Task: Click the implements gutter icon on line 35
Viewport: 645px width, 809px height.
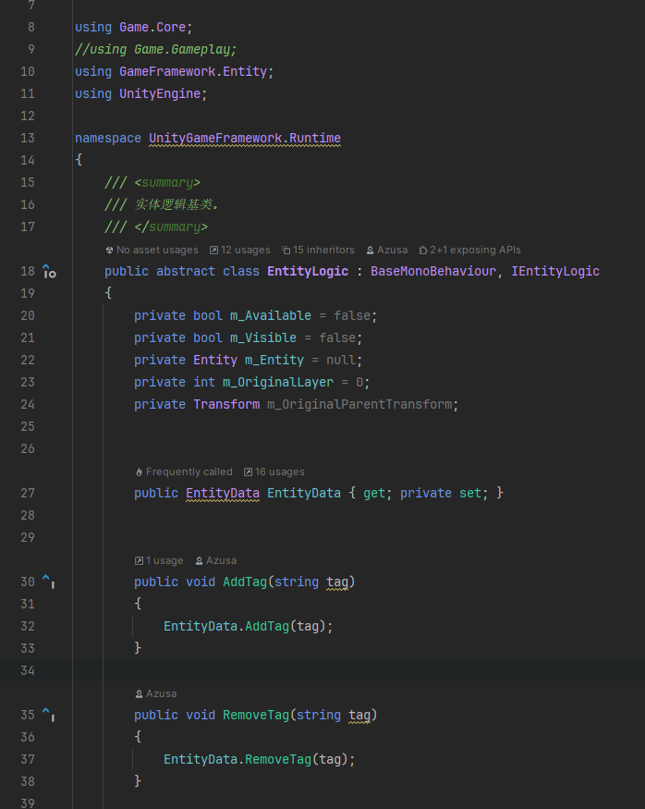Action: [48, 715]
